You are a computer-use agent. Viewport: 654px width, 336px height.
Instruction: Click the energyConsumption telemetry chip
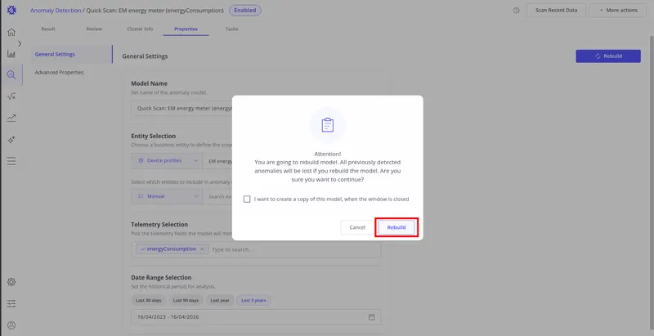(x=172, y=249)
